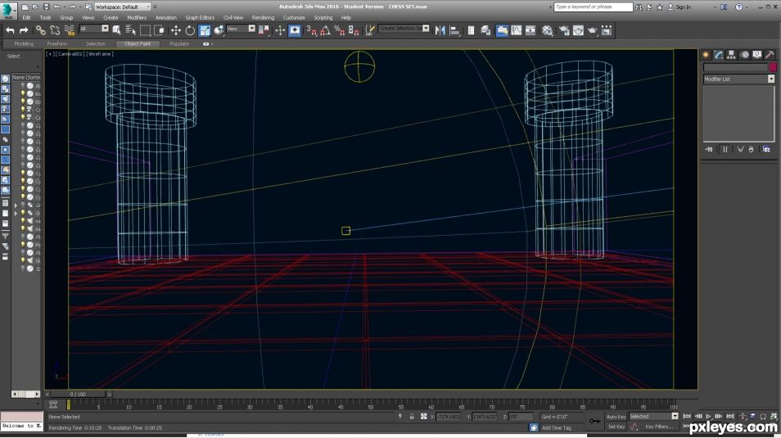This screenshot has height=438, width=781.
Task: Click the search keyword input field
Action: [x=594, y=7]
